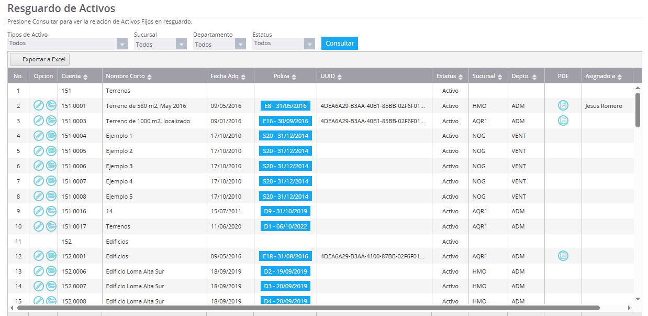The image size is (648, 316).
Task: Edit asset 152 0001 with pencil icon
Action: (39, 256)
